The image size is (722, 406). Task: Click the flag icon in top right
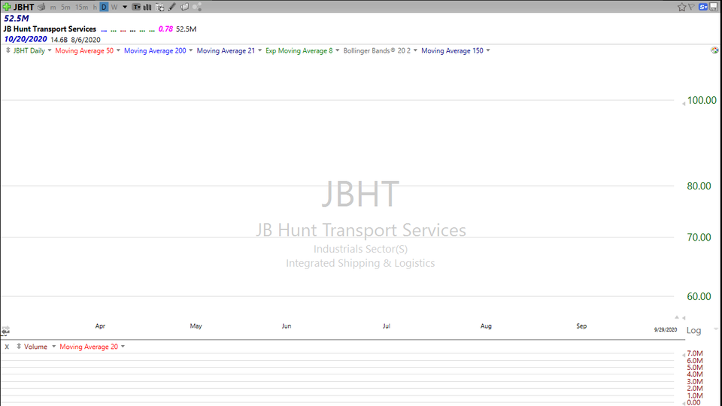[692, 7]
